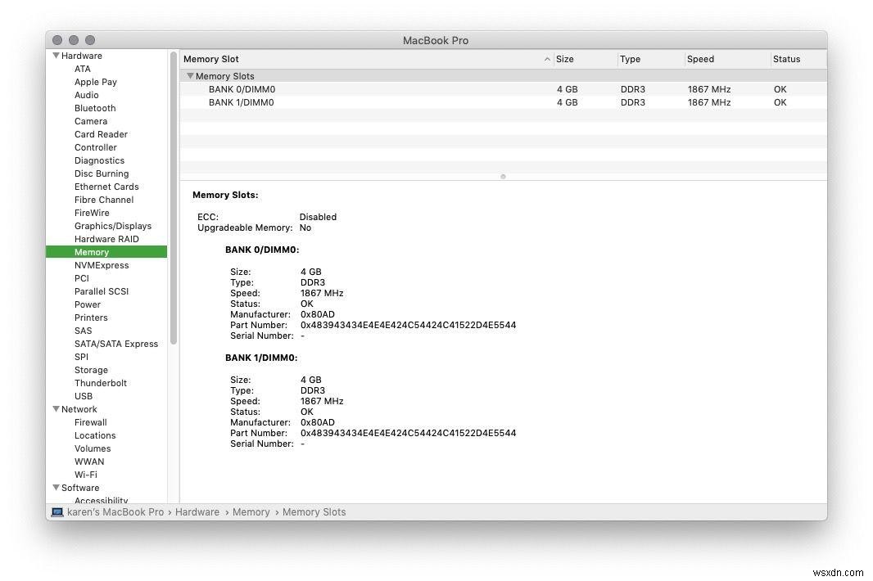This screenshot has width=873, height=581.
Task: Click the sidebar vertical scrollbar
Action: pos(174,197)
